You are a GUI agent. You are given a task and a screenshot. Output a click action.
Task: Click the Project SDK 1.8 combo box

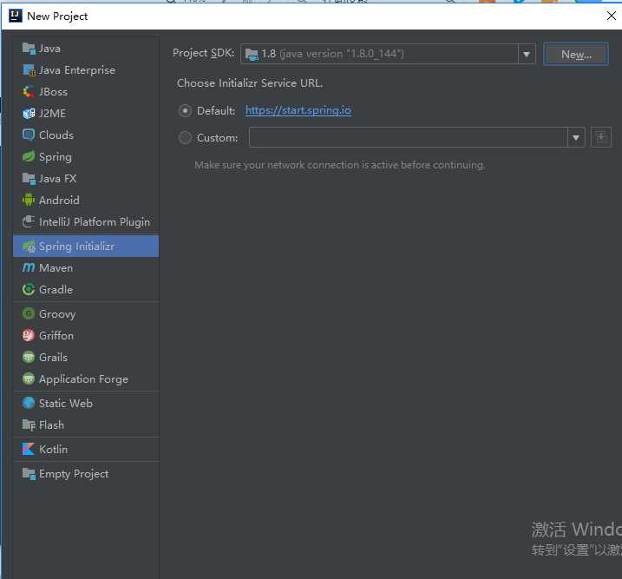click(388, 54)
